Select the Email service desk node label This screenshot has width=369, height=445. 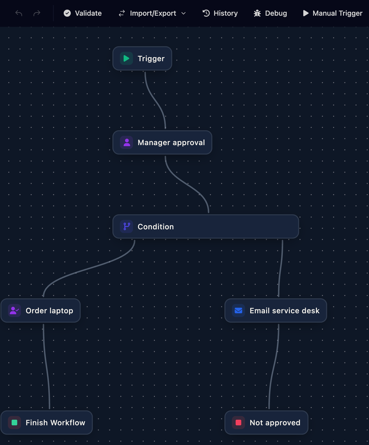[285, 310]
